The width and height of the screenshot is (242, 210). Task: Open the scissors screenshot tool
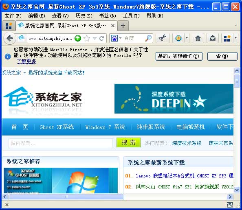(163, 38)
